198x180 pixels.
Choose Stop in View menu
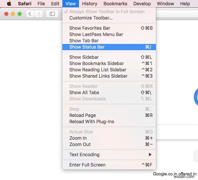[x=109, y=109]
